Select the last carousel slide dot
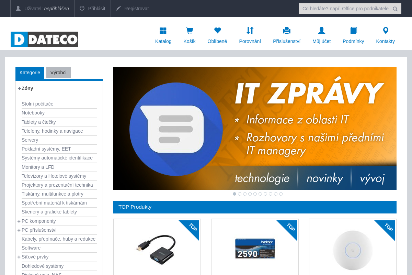This screenshot has width=412, height=275. pyautogui.click(x=281, y=194)
